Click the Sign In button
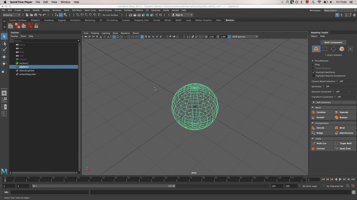The image size is (357, 200). point(182,15)
